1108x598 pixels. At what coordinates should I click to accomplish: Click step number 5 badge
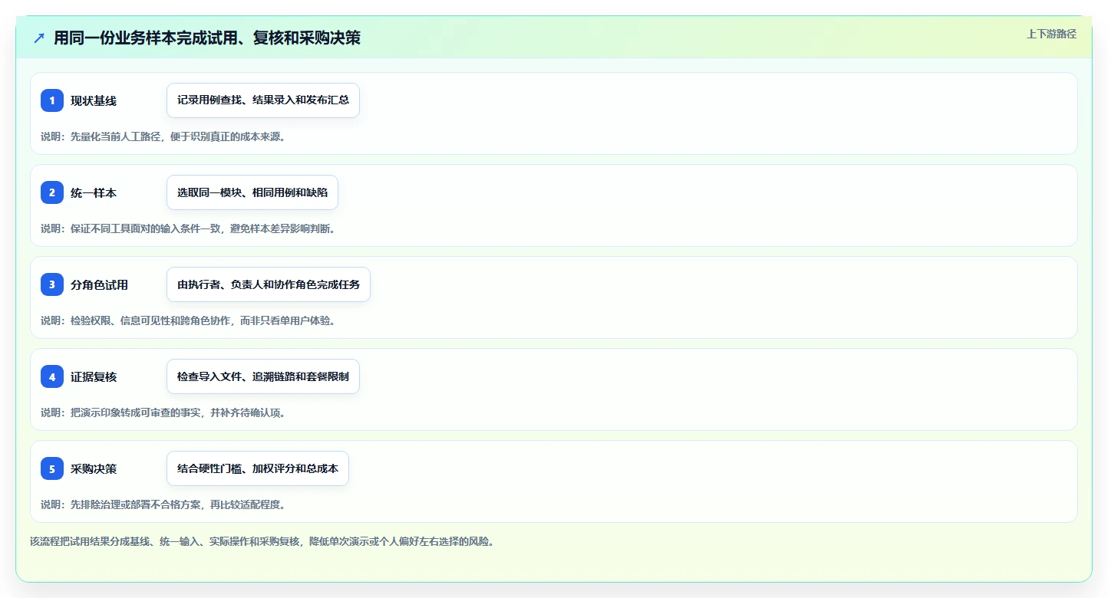[52, 468]
